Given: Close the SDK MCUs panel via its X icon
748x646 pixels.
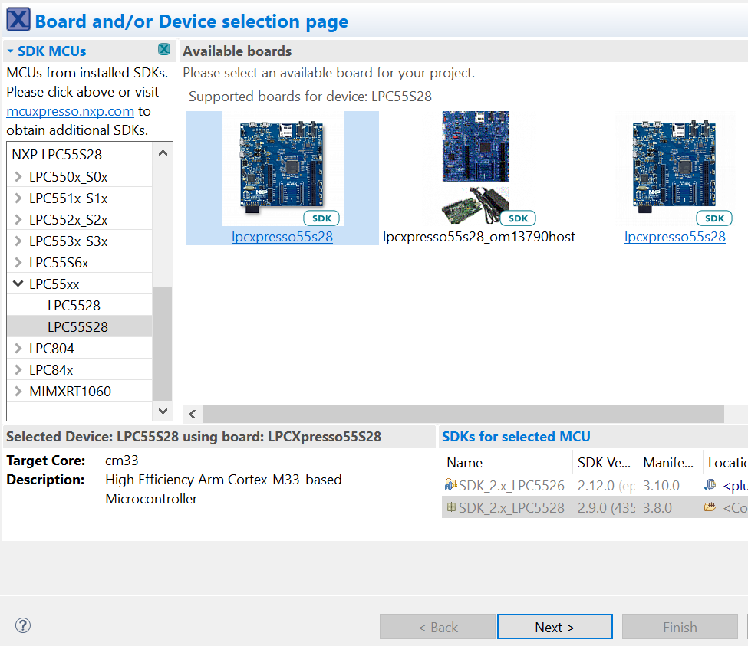Looking at the screenshot, I should [x=163, y=49].
